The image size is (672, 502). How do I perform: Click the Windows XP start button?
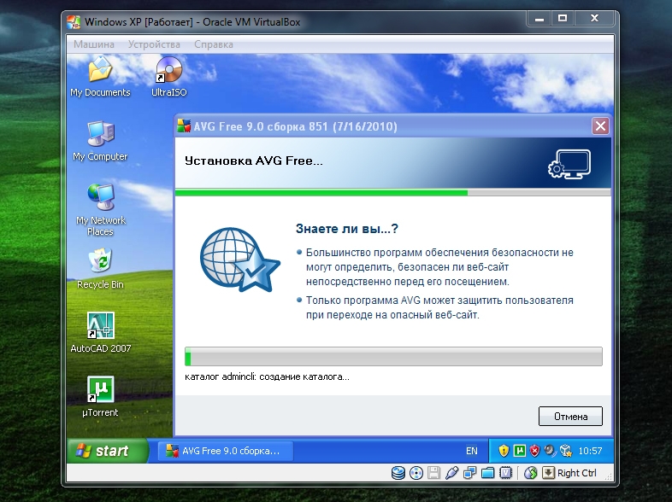coord(103,451)
